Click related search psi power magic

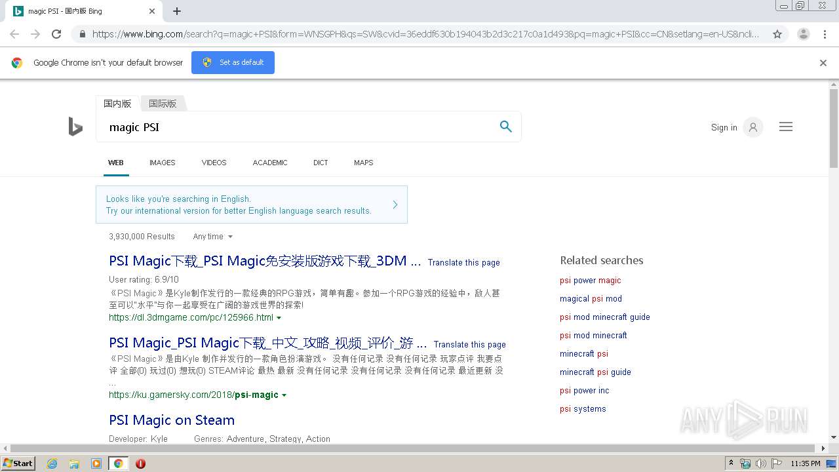click(590, 280)
